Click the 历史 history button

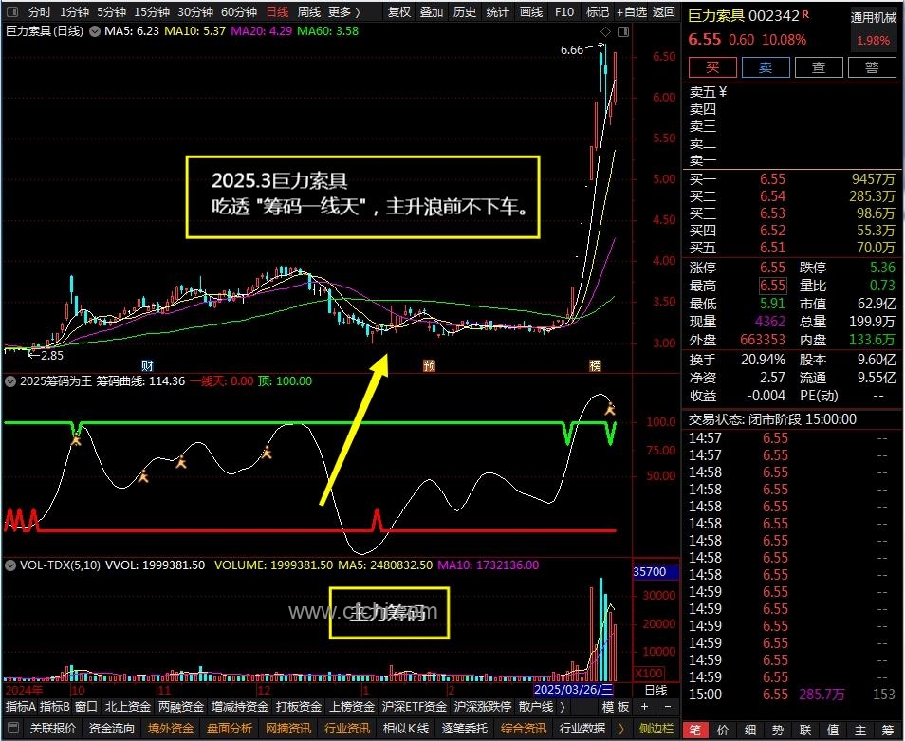point(465,12)
